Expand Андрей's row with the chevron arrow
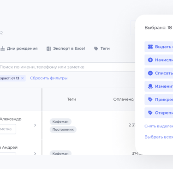This screenshot has height=169, width=173. (x=35, y=153)
